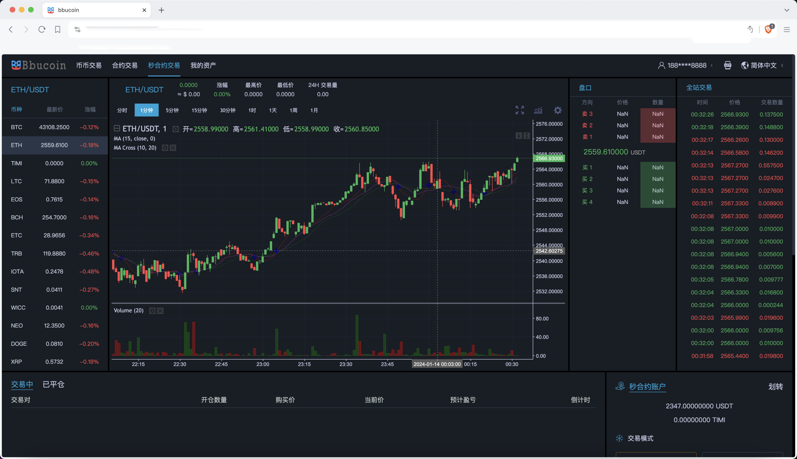797x459 pixels.
Task: Select BTC row in coin list
Action: pos(54,127)
